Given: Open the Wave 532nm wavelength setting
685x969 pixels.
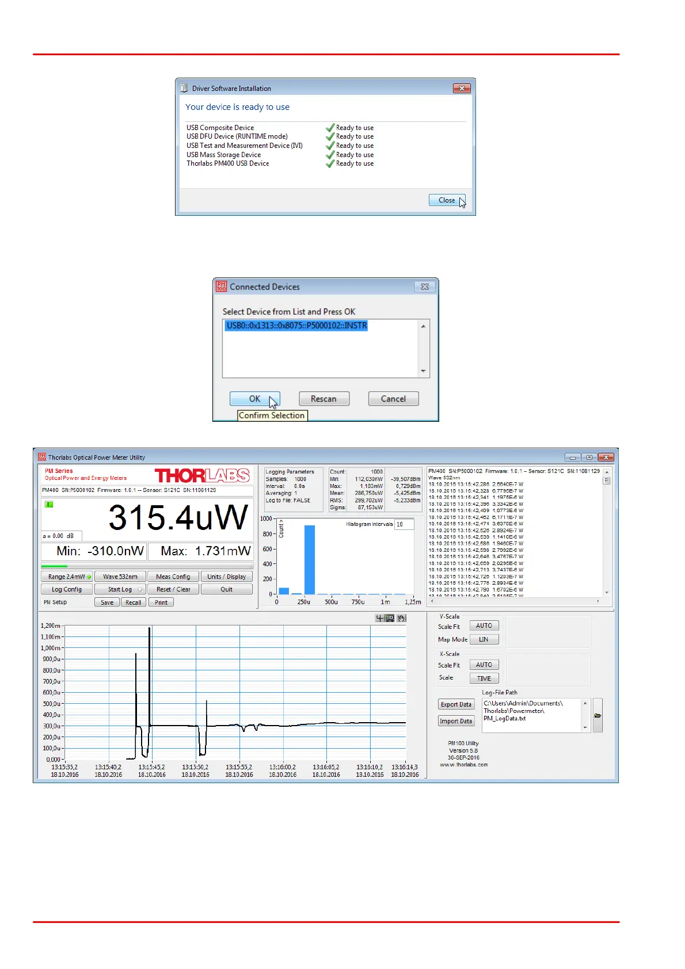Looking at the screenshot, I should [x=120, y=577].
